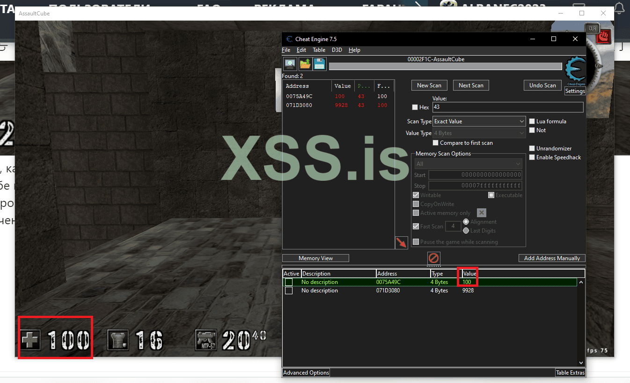Click the memory scan Stop address field

(475, 186)
